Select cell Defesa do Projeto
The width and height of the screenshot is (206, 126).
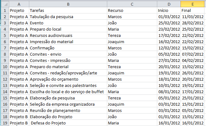coord(68,123)
